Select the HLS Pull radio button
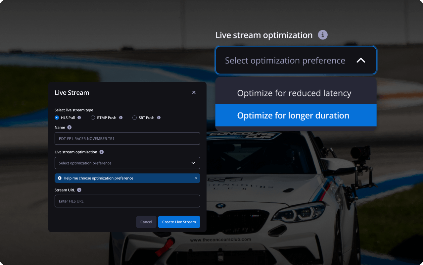 pos(57,118)
